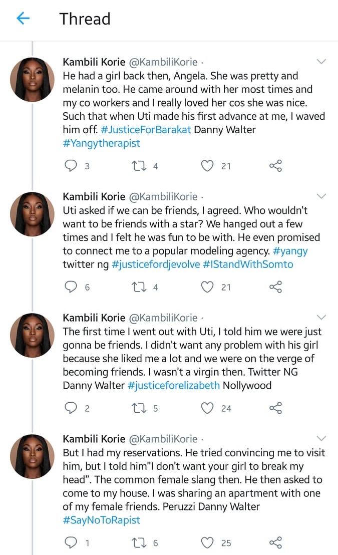Go back using the blue arrow
Viewport: 338px width, 555px height.
pos(23,19)
